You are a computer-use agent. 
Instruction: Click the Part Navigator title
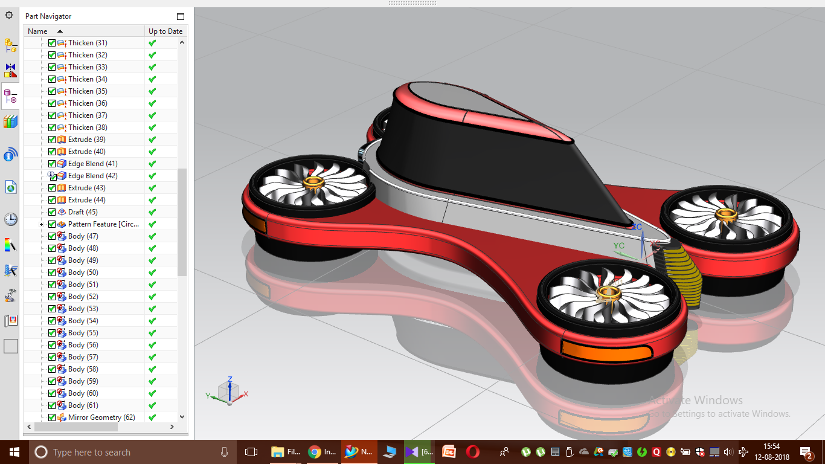click(48, 16)
